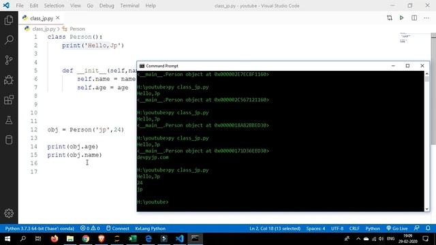Image resolution: width=436 pixels, height=245 pixels.
Task: Open the Extensions view
Action: point(9,100)
